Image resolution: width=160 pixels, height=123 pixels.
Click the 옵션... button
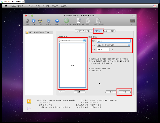click(x=80, y=92)
